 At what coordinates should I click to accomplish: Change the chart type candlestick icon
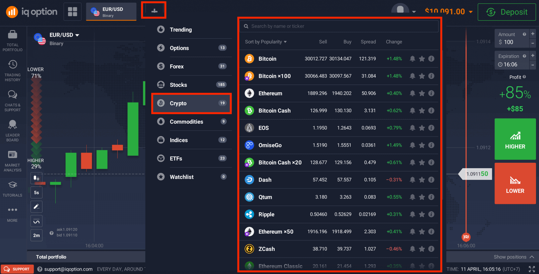pos(36,178)
